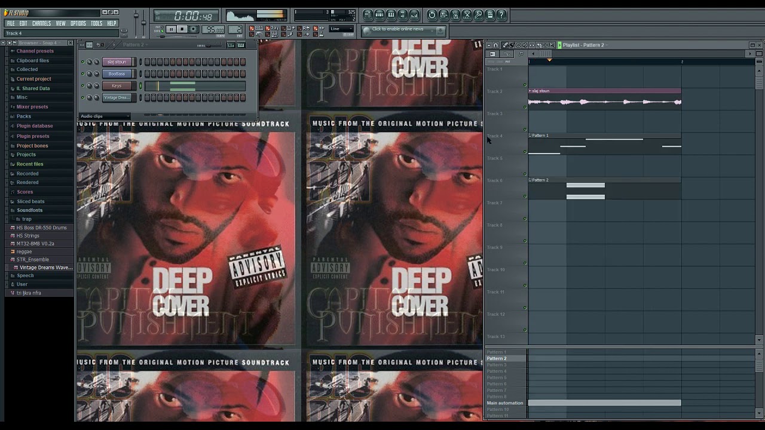The image size is (765, 430).
Task: Select the Paint brush tool in Playlist
Action: [512, 45]
